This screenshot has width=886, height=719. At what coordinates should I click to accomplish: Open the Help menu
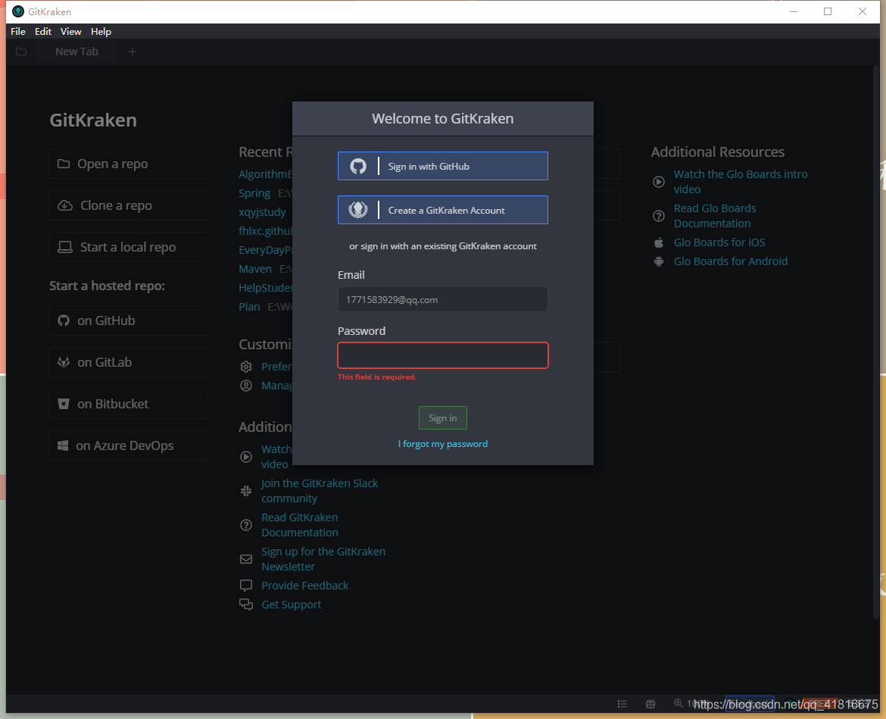click(x=101, y=32)
